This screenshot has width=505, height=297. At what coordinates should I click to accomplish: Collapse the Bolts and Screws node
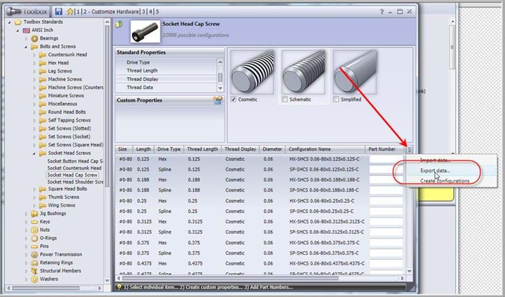(x=27, y=47)
